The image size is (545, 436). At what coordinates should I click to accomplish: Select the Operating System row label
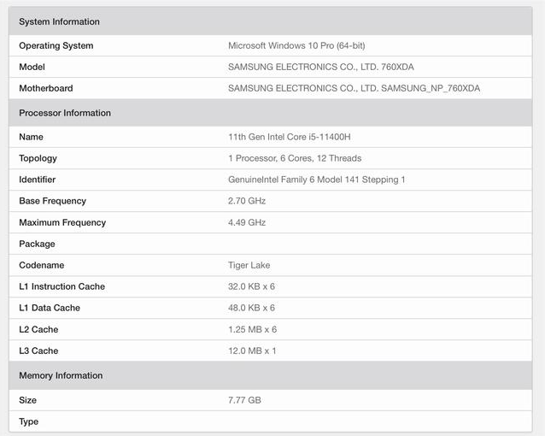click(56, 45)
